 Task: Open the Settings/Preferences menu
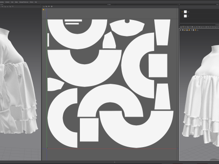click(24, 2)
